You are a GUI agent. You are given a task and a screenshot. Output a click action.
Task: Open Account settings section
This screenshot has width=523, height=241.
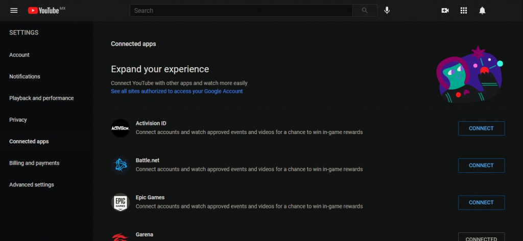pyautogui.click(x=19, y=55)
